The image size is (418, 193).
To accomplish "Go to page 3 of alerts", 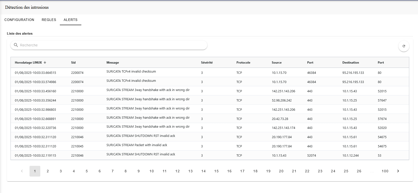I will [x=61, y=171].
